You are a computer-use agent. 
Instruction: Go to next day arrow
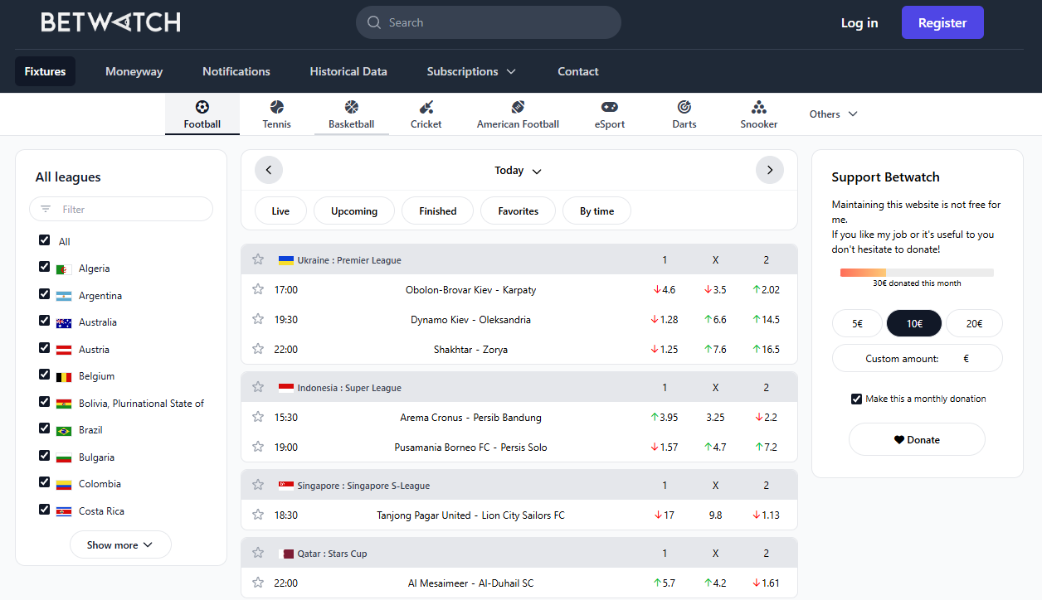(x=770, y=170)
